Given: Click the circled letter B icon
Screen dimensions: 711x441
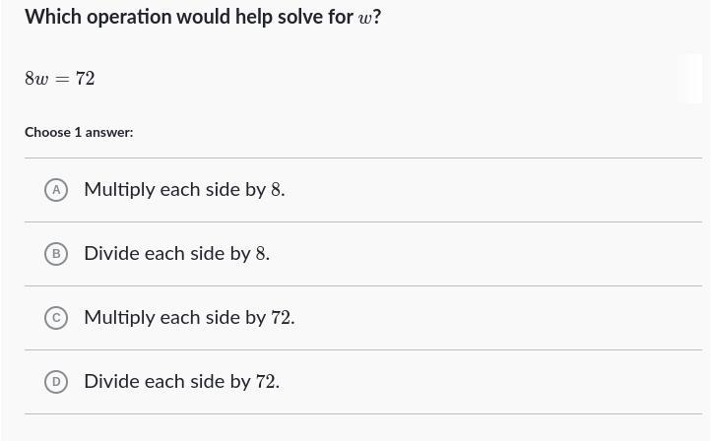Looking at the screenshot, I should [x=56, y=254].
